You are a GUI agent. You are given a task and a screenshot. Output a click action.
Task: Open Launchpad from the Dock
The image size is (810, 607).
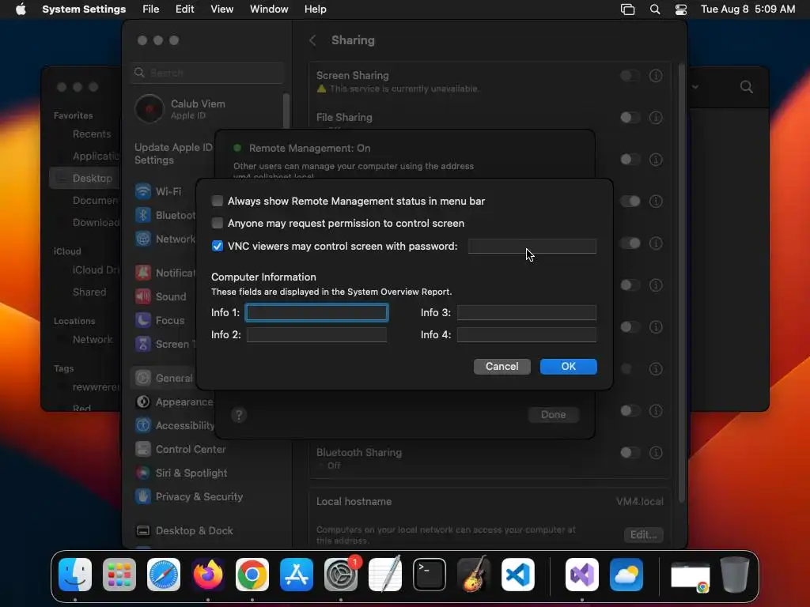[119, 575]
